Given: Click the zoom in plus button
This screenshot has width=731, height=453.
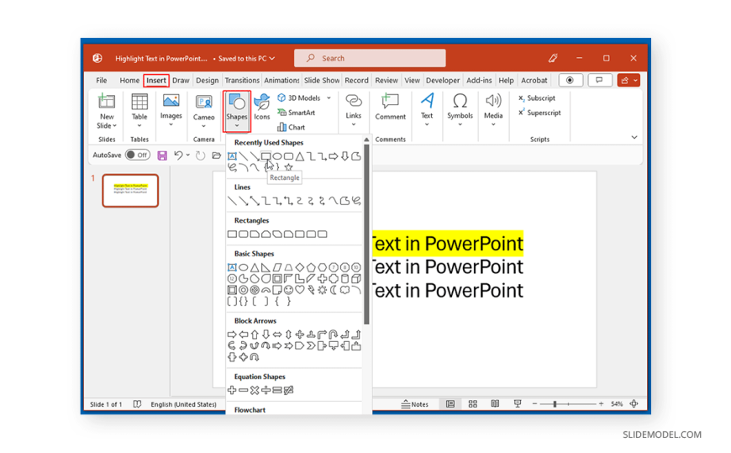Looking at the screenshot, I should pyautogui.click(x=602, y=404).
